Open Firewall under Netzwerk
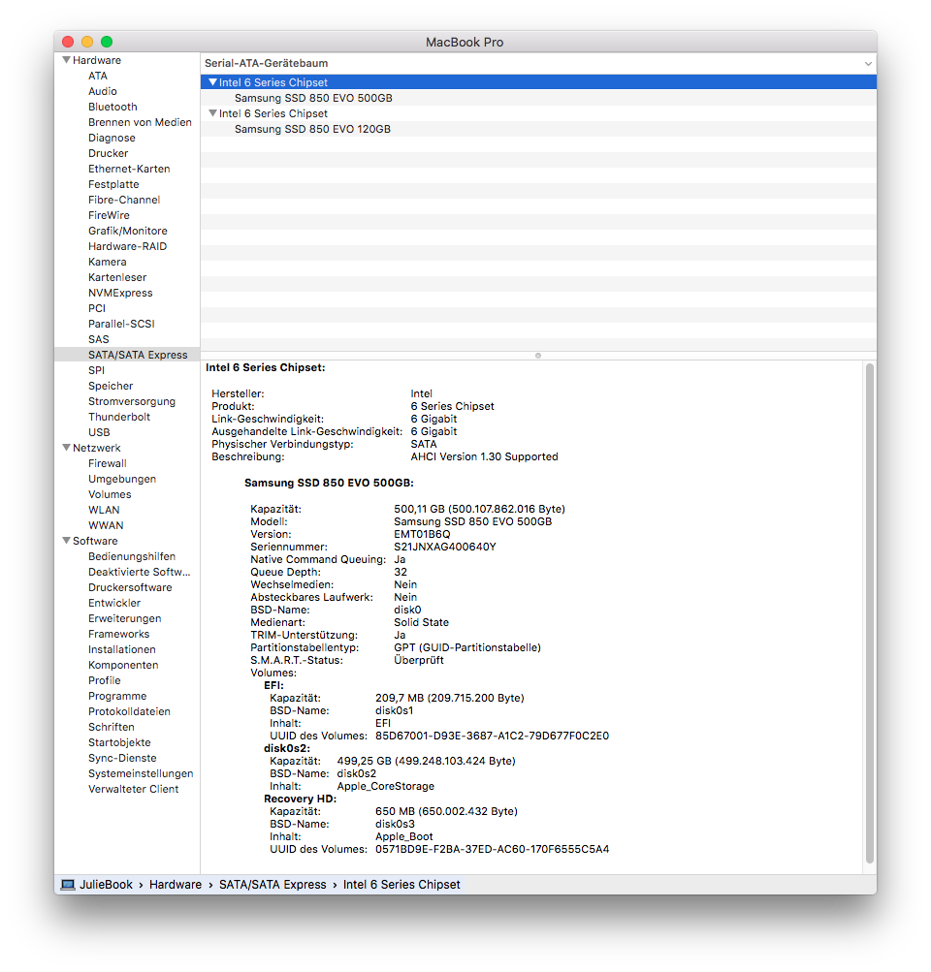The width and height of the screenshot is (931, 972). pyautogui.click(x=108, y=463)
